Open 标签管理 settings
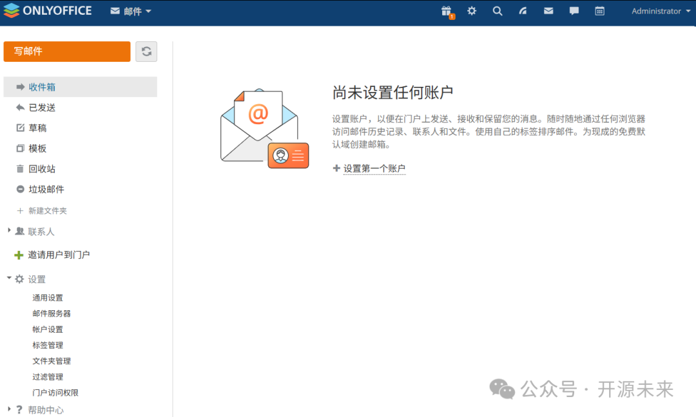Image resolution: width=696 pixels, height=417 pixels. coord(47,344)
